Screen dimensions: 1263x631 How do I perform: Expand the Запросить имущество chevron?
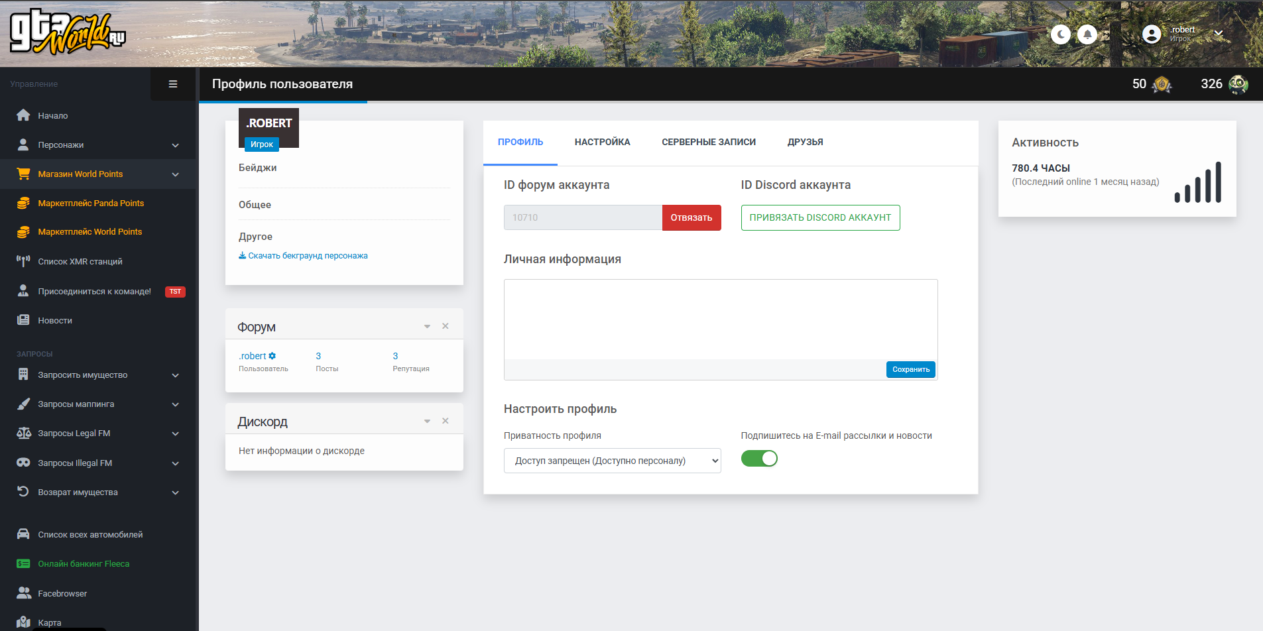tap(176, 375)
